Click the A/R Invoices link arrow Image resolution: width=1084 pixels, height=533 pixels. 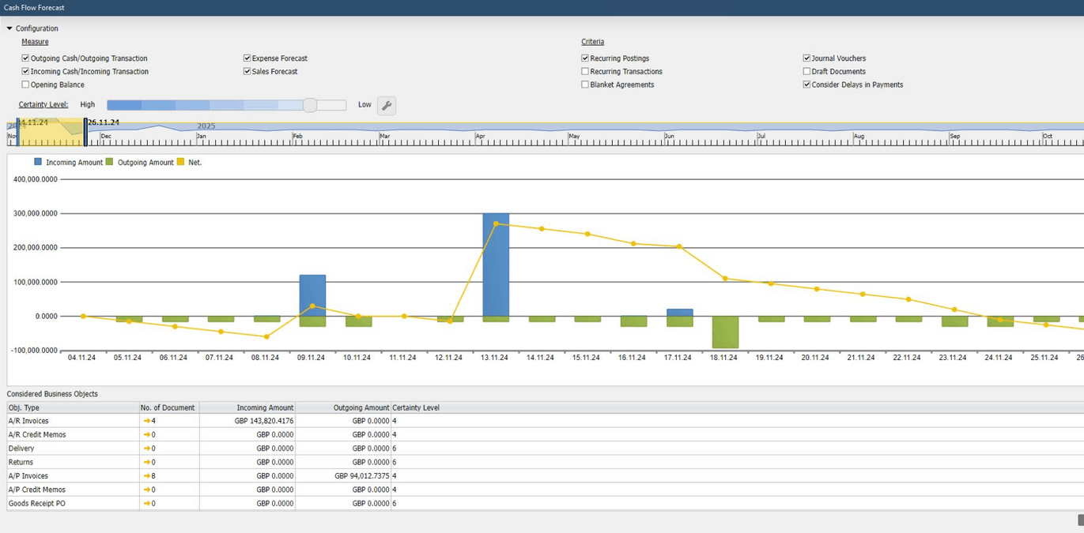146,421
